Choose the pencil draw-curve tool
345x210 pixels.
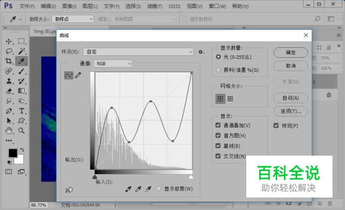78,75
